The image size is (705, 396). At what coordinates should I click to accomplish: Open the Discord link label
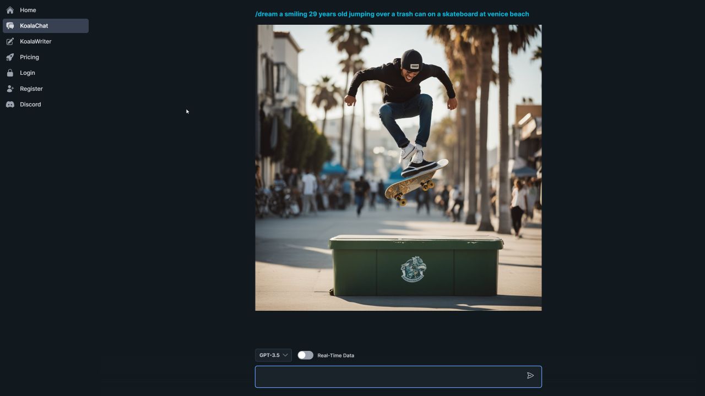click(x=30, y=105)
